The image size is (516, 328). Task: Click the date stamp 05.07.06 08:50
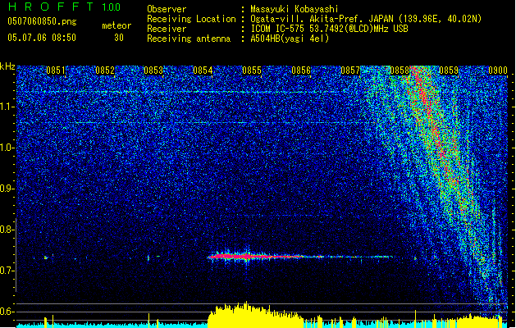pyautogui.click(x=42, y=38)
